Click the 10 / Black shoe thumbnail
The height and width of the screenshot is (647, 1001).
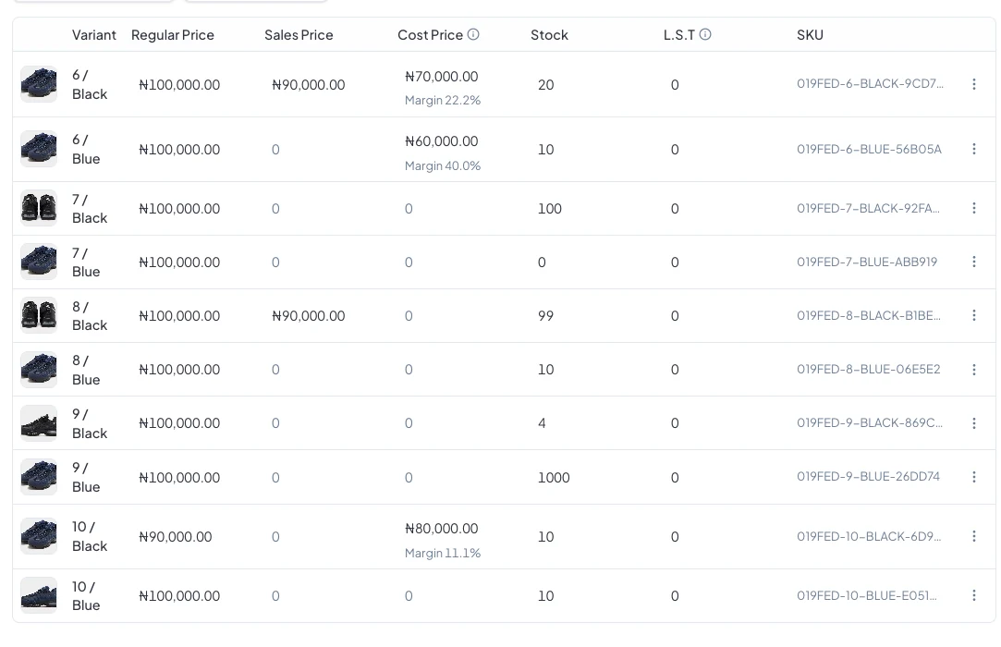tap(39, 536)
